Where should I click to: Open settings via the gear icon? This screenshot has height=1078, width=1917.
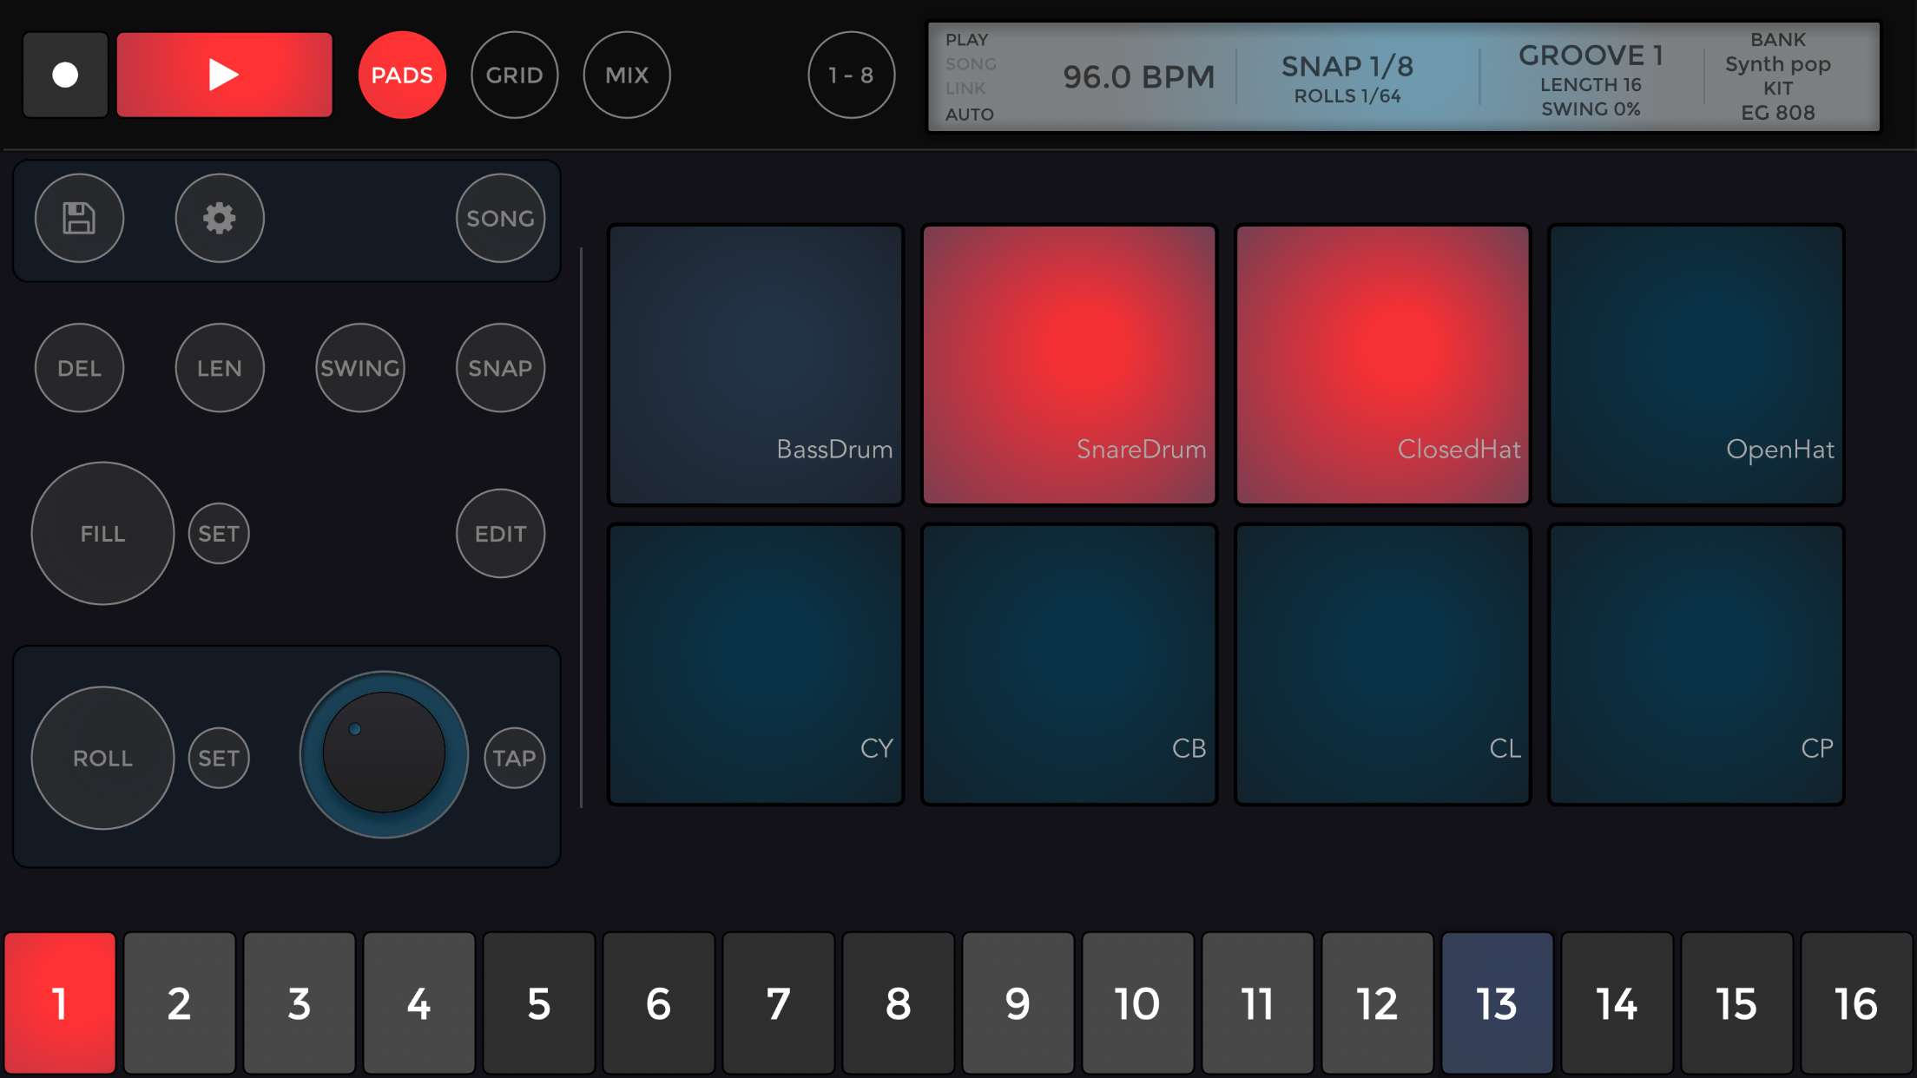click(220, 218)
